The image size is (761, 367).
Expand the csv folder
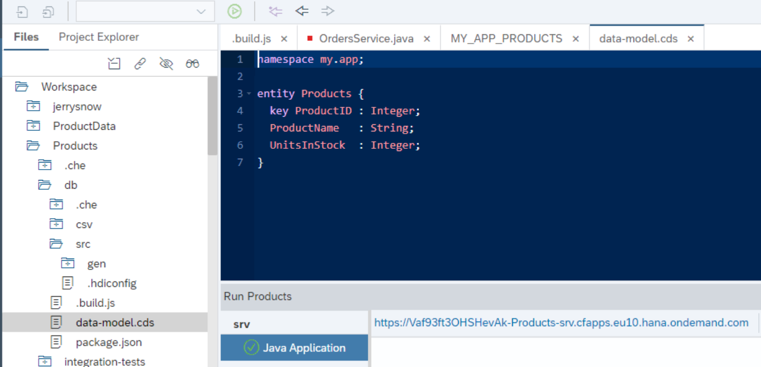click(56, 224)
